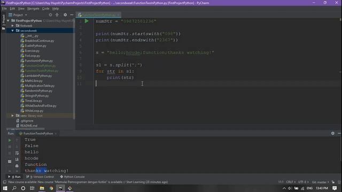This screenshot has width=342, height=192.
Task: Show hidden tray icons with the chevron
Action: [x=284, y=188]
